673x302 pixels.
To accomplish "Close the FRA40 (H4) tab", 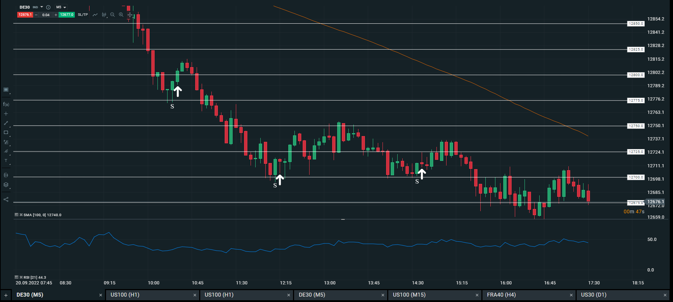I will click(571, 295).
